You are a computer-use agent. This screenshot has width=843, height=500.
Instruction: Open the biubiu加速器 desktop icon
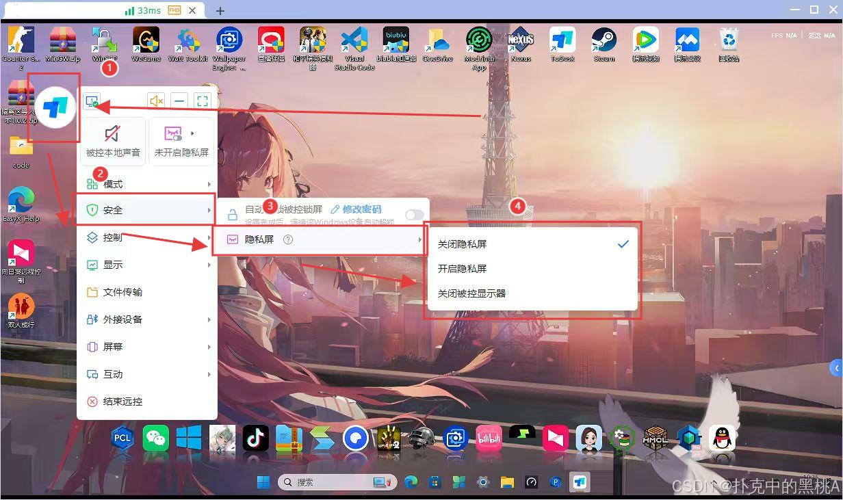click(396, 44)
